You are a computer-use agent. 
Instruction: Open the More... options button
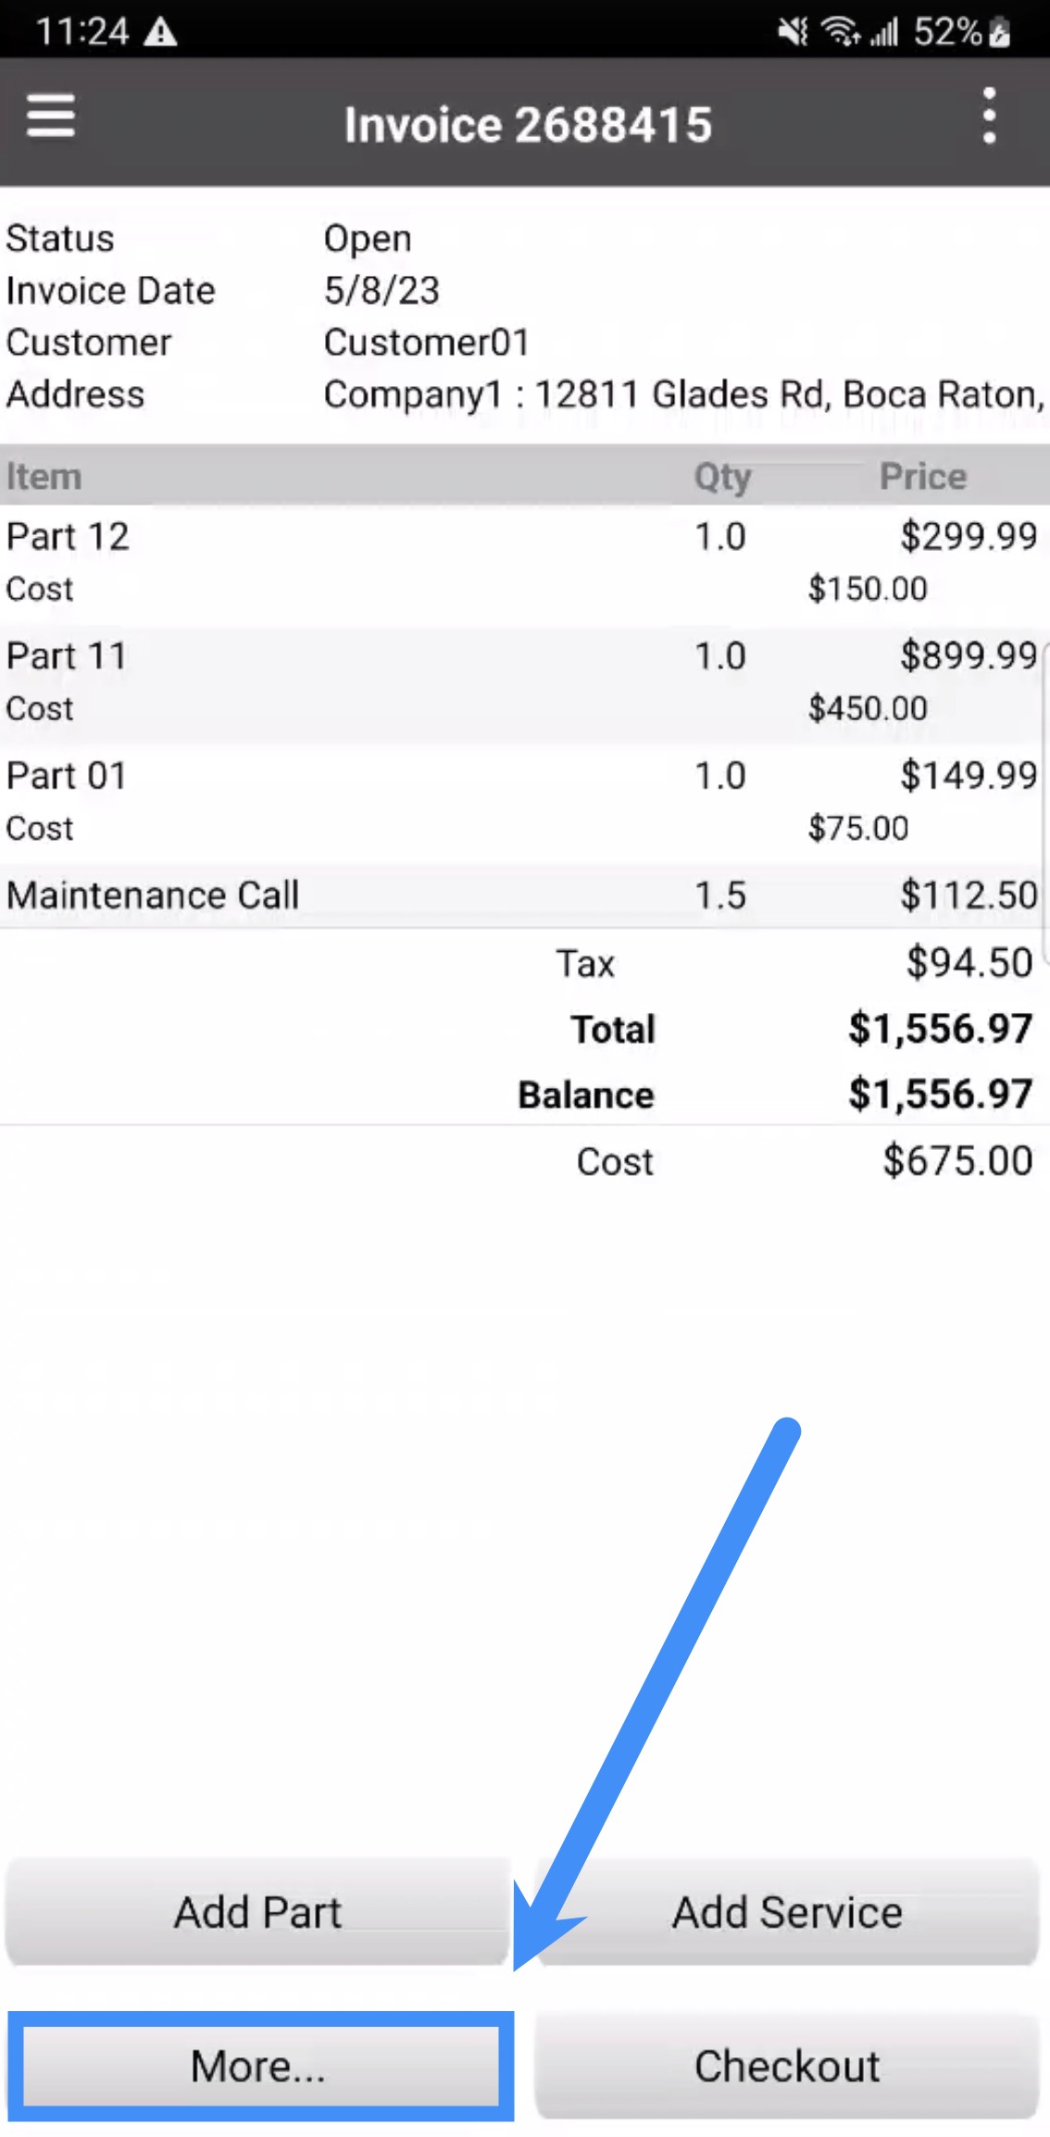pos(258,2066)
